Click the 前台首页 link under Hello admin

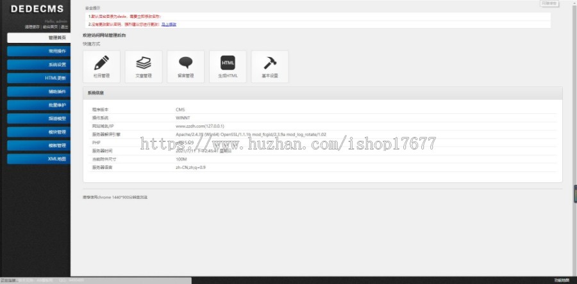pos(50,27)
